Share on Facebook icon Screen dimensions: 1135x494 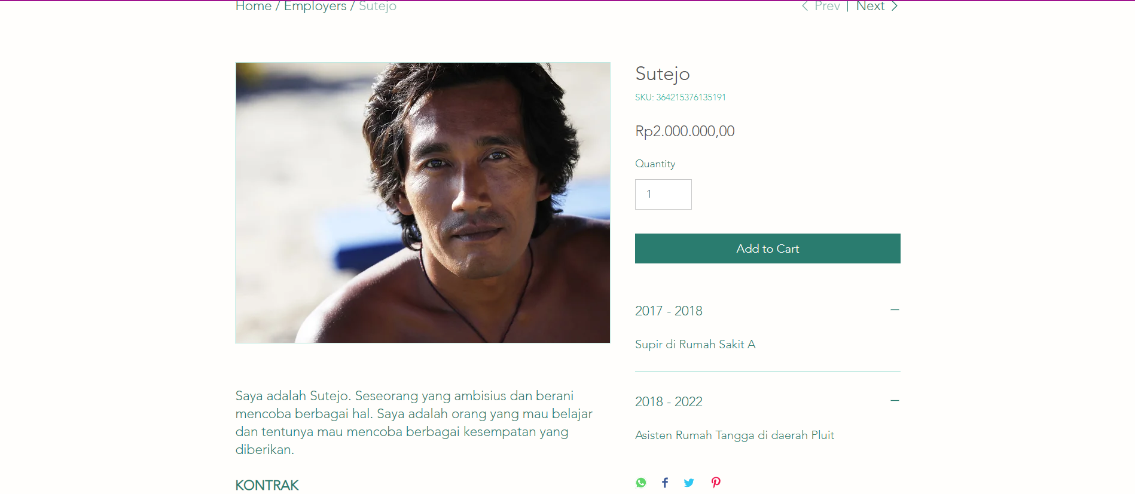(x=665, y=483)
